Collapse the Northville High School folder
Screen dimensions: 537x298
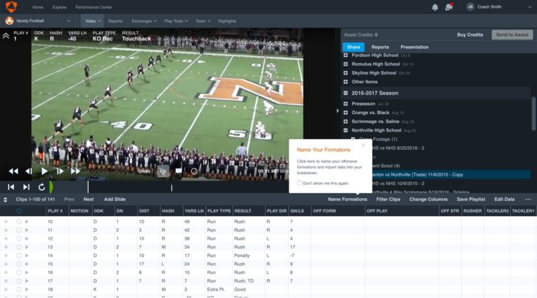[346, 130]
